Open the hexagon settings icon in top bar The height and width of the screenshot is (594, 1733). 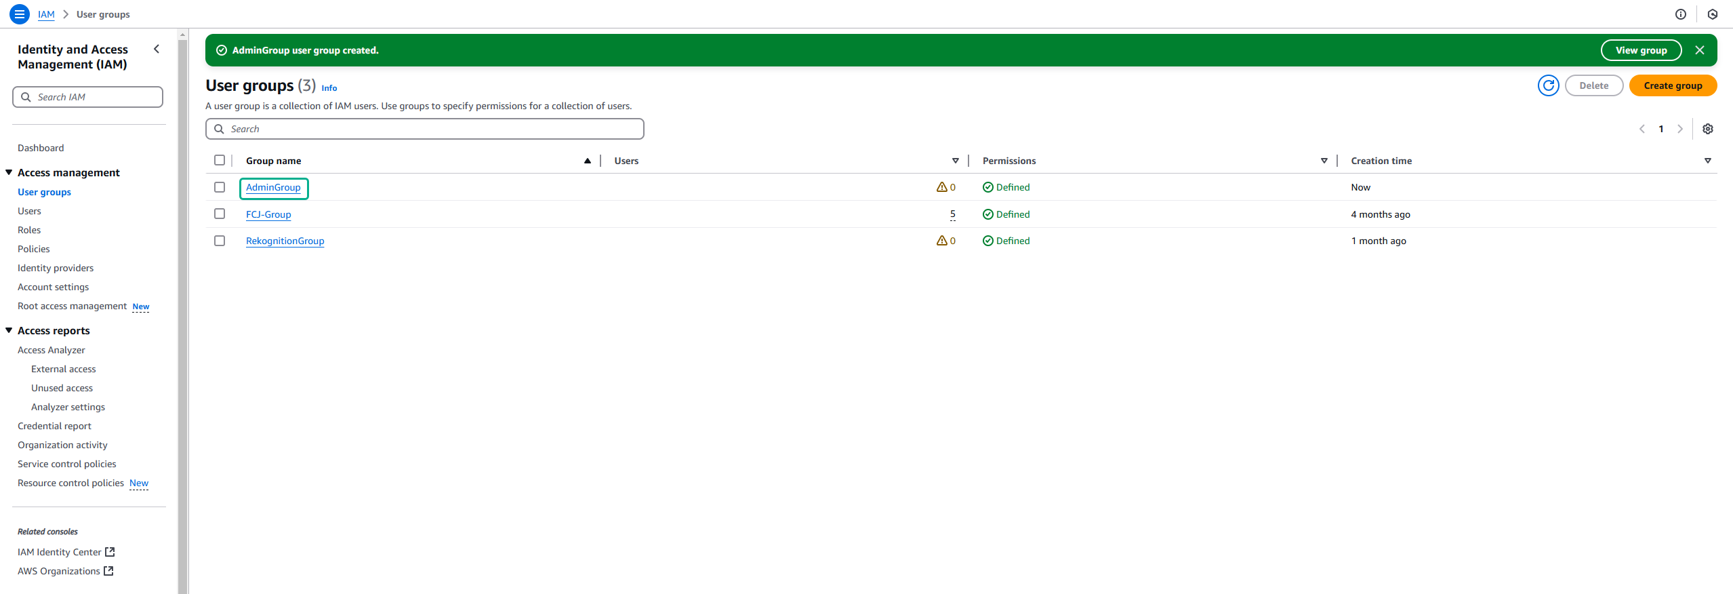click(x=1713, y=14)
